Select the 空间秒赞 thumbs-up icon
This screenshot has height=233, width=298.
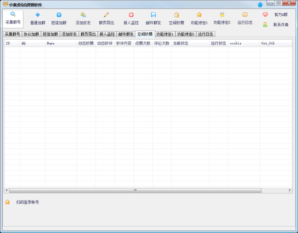click(x=177, y=14)
